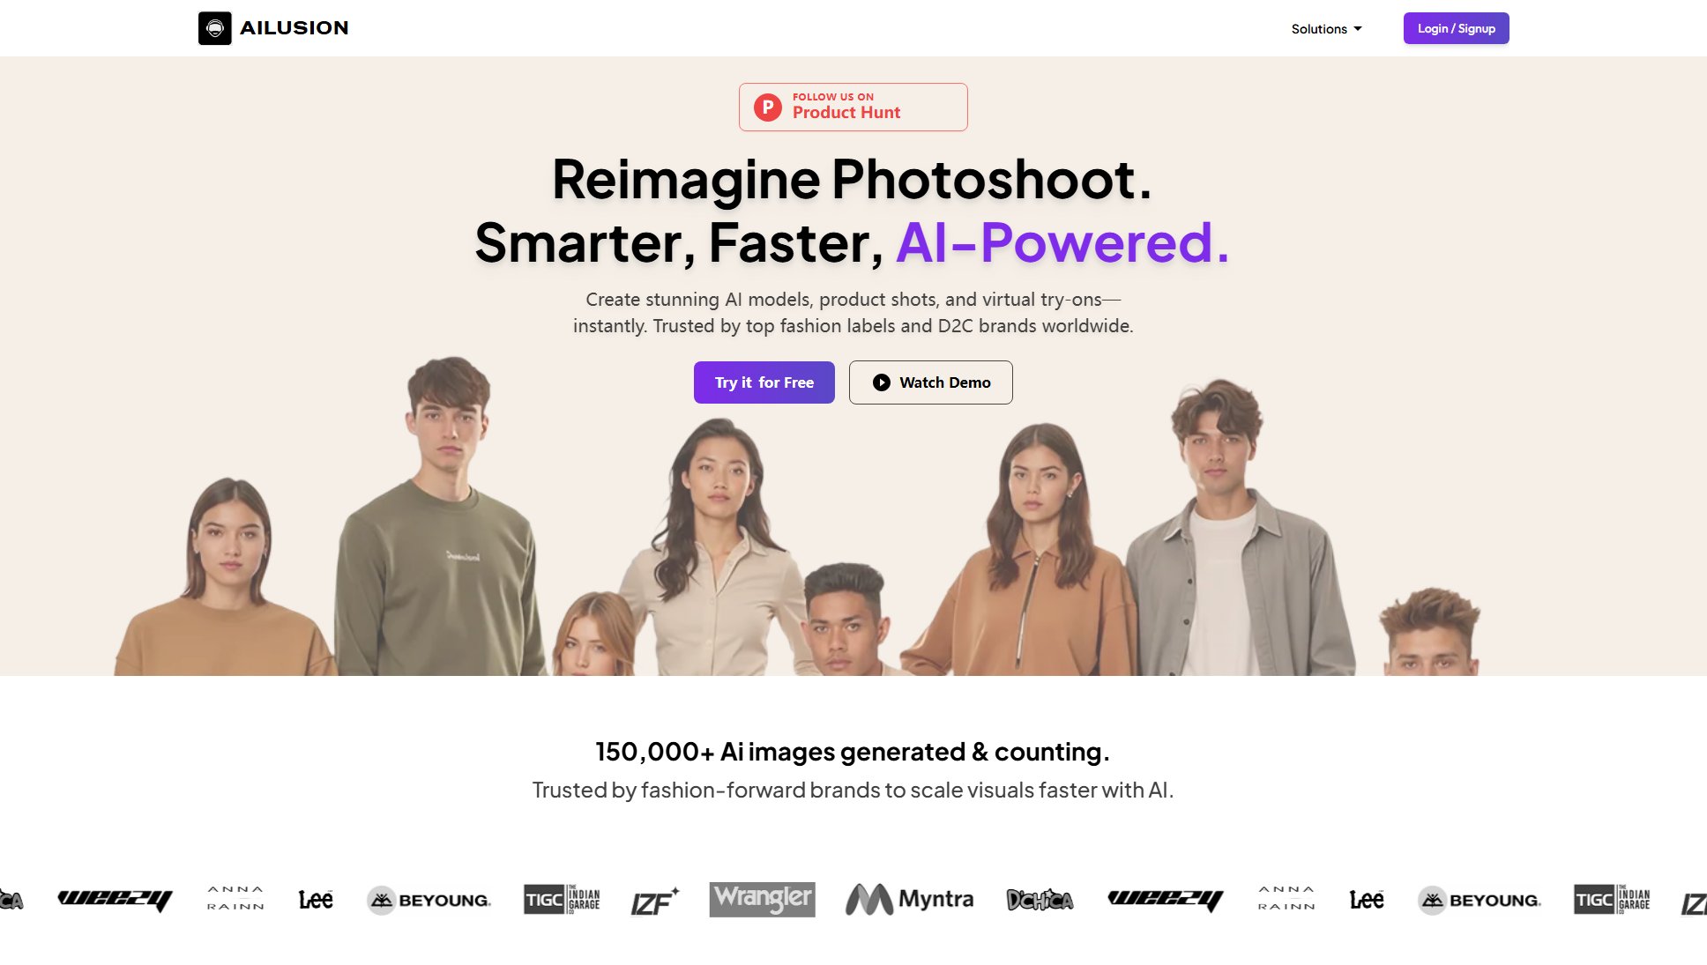1707x965 pixels.
Task: Click the Wrangler brand logo
Action: click(762, 899)
